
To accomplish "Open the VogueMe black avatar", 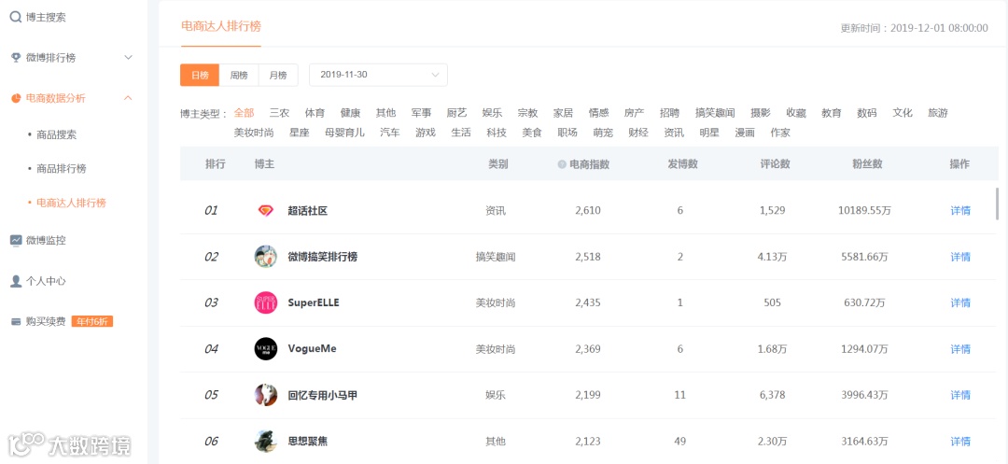I will tap(265, 349).
